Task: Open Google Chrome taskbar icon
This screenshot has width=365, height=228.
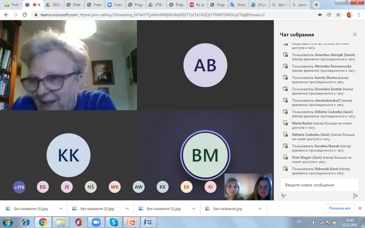Action: coord(43,222)
